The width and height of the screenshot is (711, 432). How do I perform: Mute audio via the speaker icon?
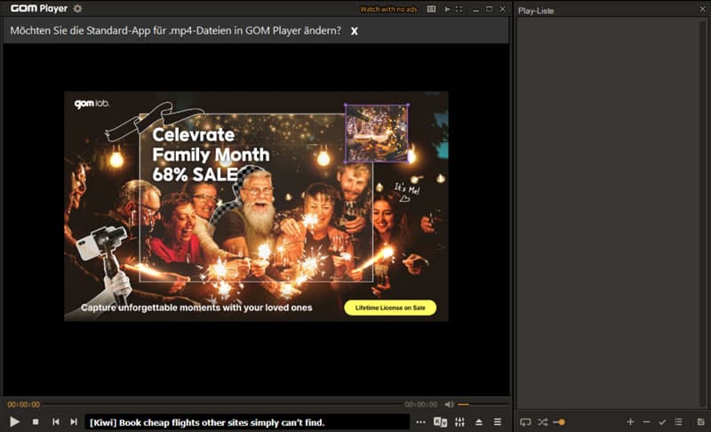(449, 404)
